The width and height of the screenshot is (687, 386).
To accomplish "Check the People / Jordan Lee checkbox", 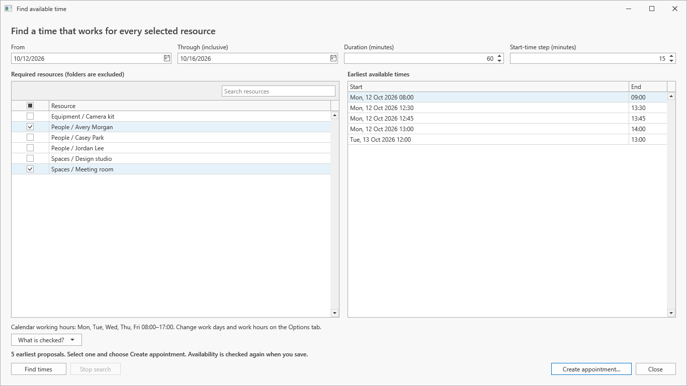I will tap(30, 148).
